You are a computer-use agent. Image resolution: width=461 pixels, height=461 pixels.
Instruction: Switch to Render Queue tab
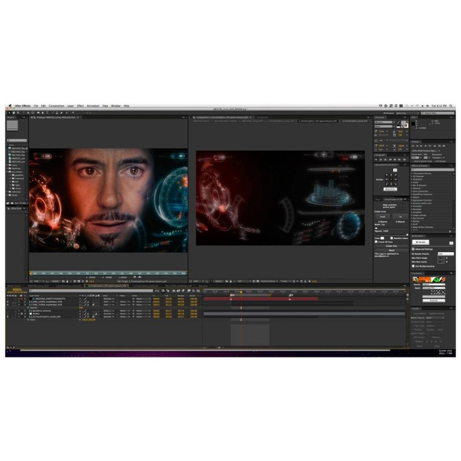coord(14,286)
